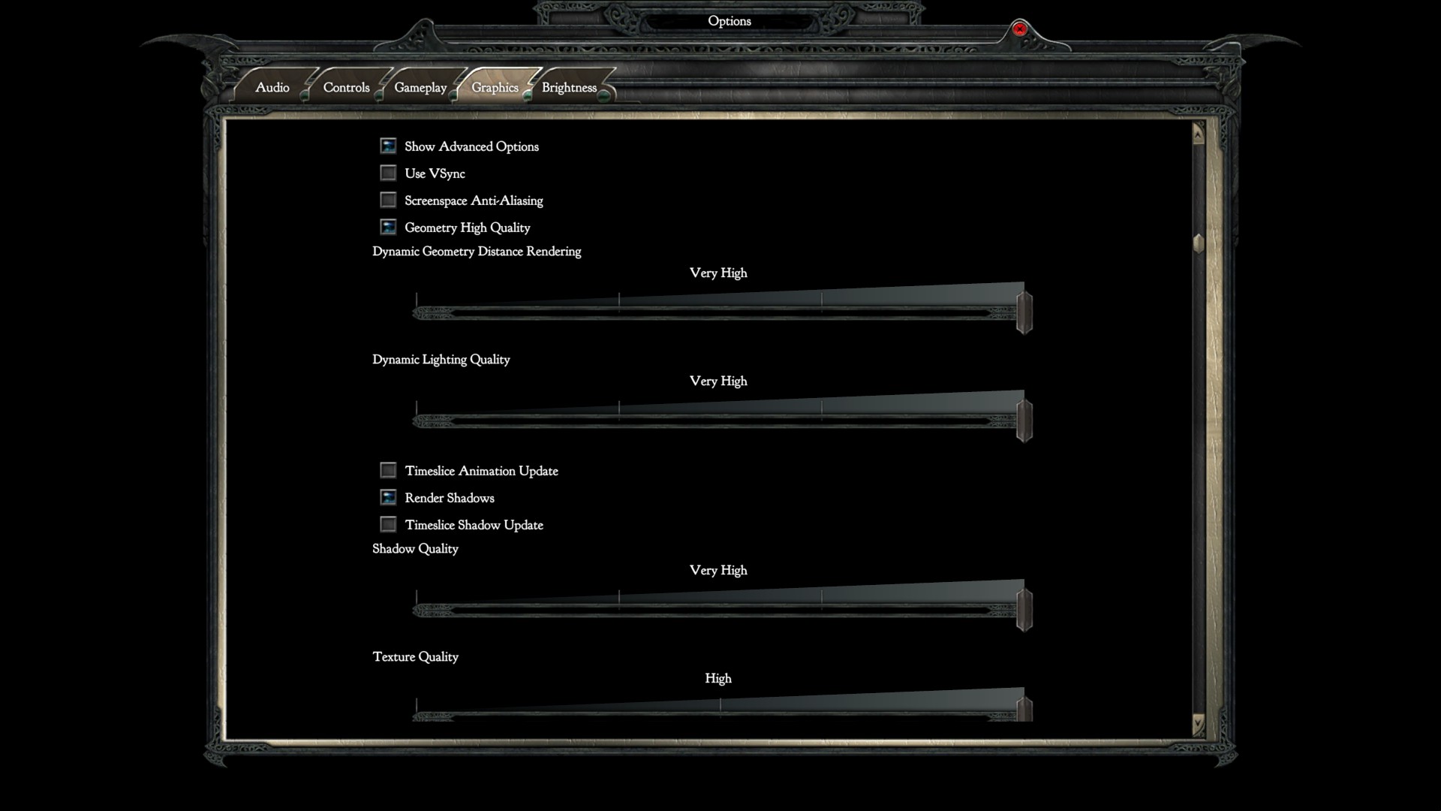Enable Timeslice Animation Update
The image size is (1441, 811).
click(388, 470)
